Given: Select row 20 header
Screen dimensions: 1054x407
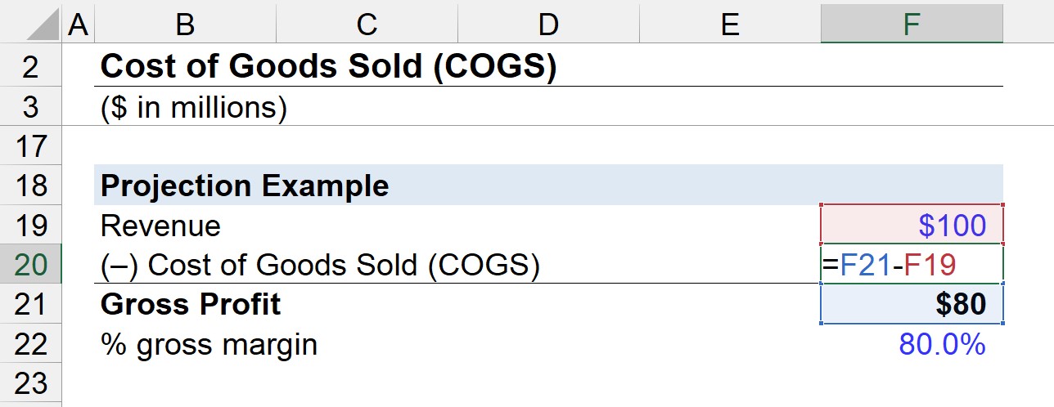Looking at the screenshot, I should pos(31,265).
